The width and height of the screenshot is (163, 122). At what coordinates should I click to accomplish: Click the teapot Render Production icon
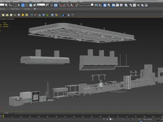(x=138, y=5)
